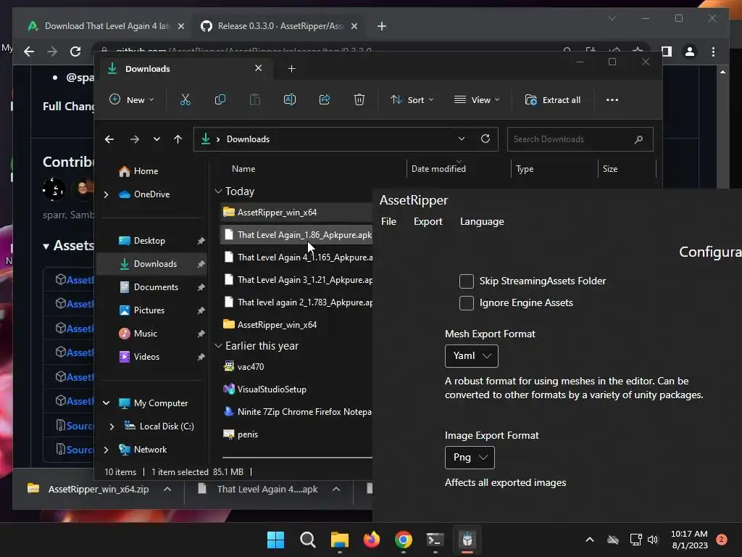This screenshot has width=742, height=557.
Task: Click the Share icon in Explorer toolbar
Action: pos(325,99)
